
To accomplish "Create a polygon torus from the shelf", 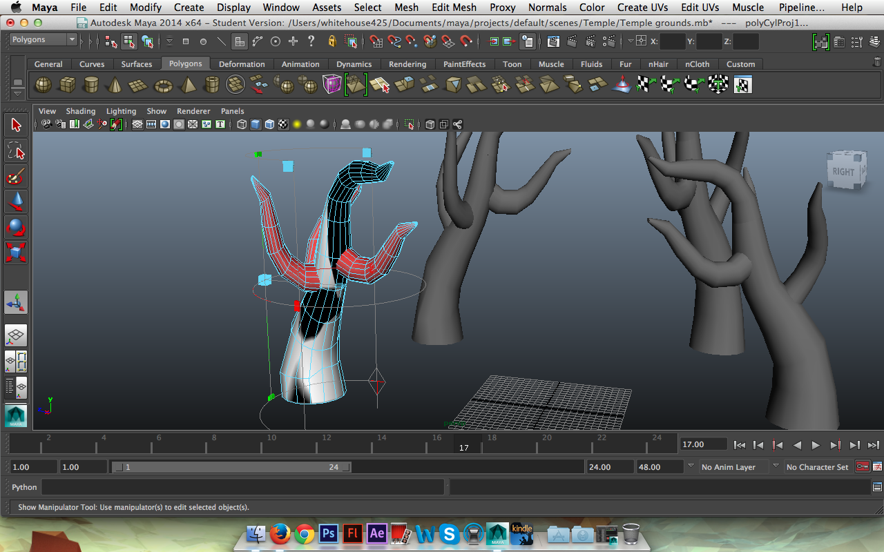I will pos(163,85).
